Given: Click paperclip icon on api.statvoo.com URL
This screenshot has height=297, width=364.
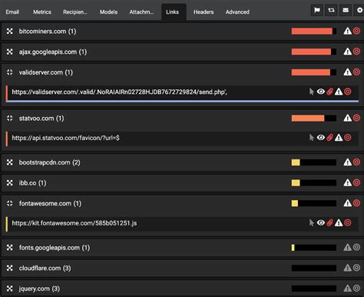Looking at the screenshot, I should tap(330, 138).
